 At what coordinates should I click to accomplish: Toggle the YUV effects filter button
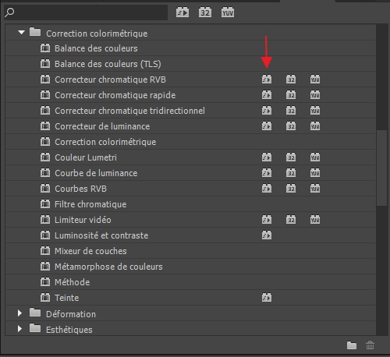[228, 12]
